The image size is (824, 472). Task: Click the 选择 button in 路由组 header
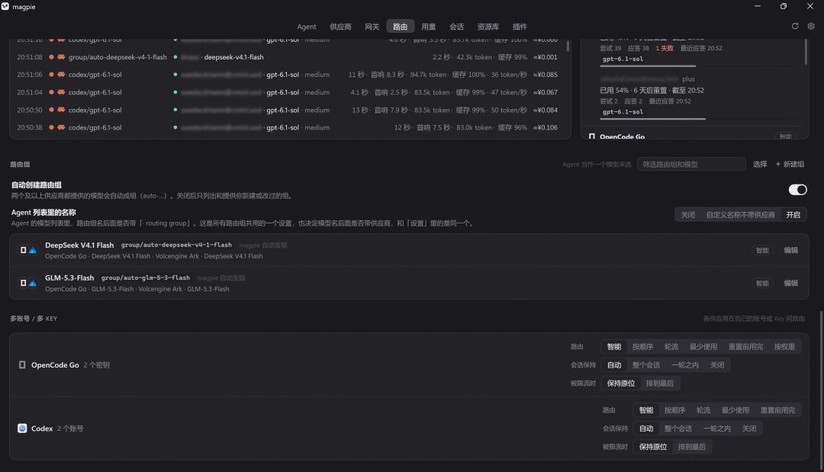760,165
